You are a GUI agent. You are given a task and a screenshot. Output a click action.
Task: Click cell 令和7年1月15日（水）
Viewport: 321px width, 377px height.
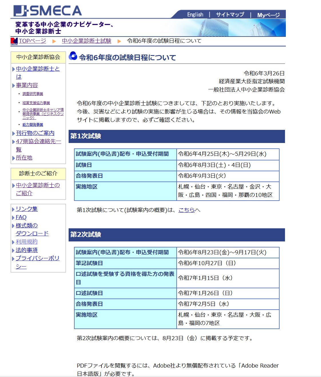tap(228, 278)
